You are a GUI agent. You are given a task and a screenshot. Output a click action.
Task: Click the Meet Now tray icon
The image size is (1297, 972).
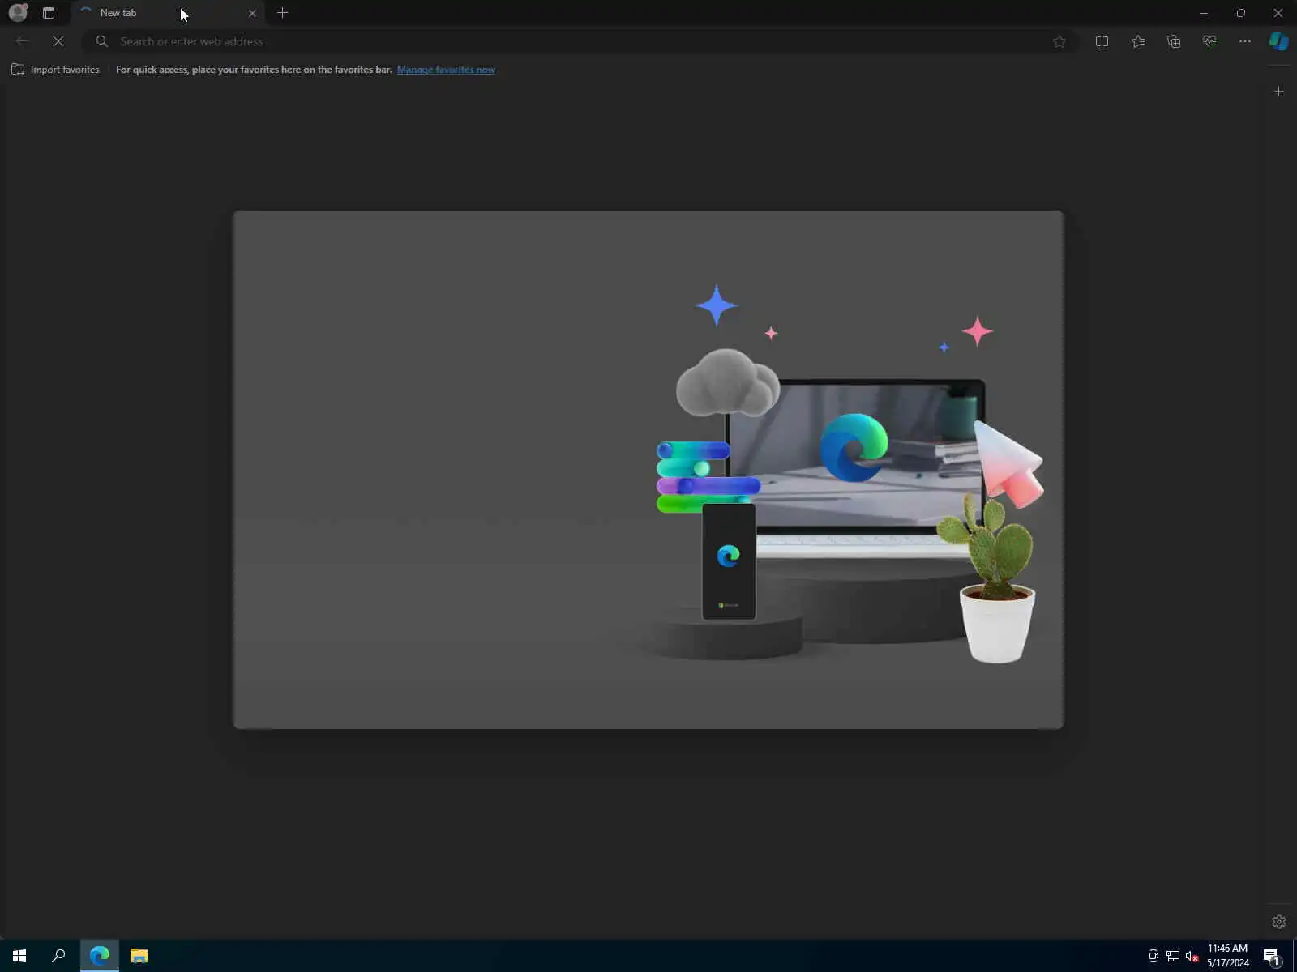pyautogui.click(x=1154, y=956)
